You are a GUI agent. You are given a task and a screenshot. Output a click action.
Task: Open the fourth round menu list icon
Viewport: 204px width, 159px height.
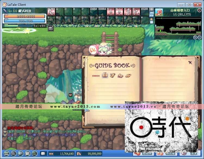coord(27,154)
